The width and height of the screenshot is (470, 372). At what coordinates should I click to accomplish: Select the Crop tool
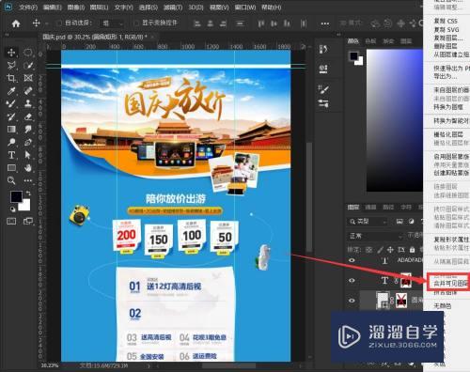[x=11, y=78]
